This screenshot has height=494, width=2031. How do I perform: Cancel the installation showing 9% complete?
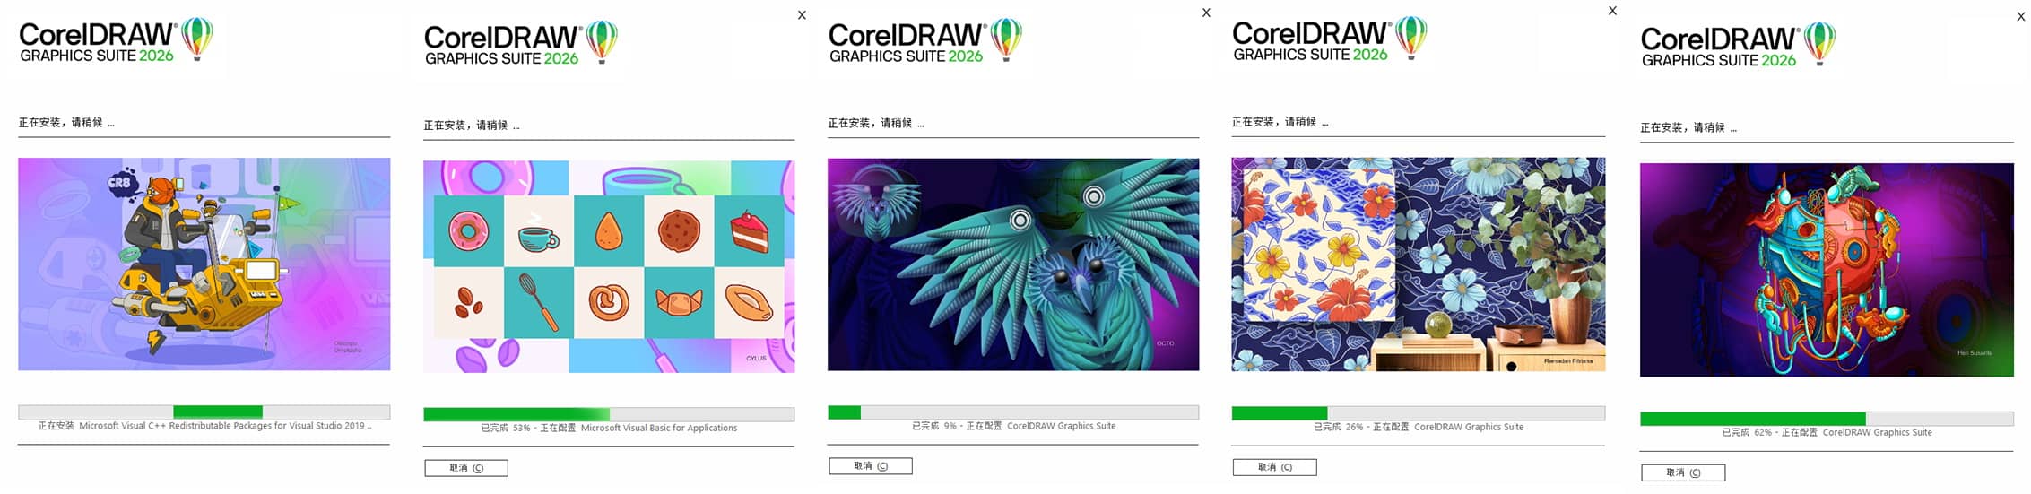pos(871,466)
